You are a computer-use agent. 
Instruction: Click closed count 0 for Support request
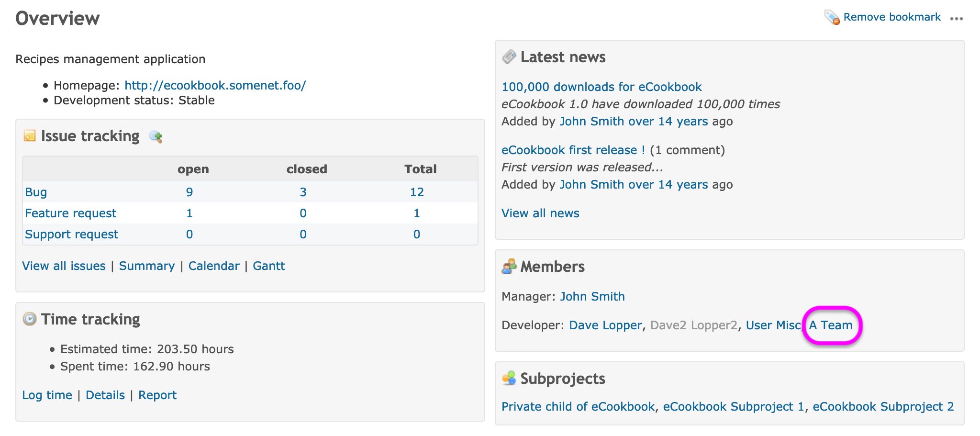coord(303,234)
